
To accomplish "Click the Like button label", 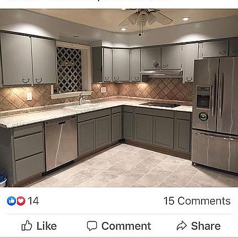I will click(x=47, y=226).
